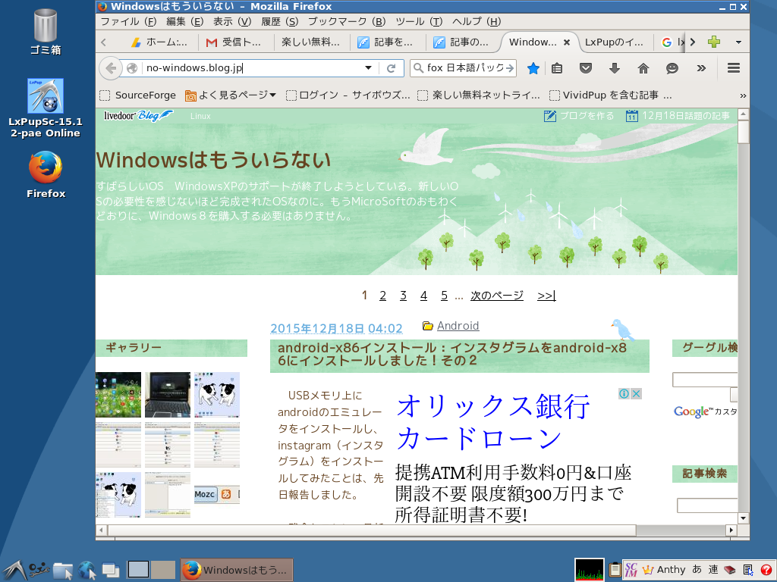Open the Firefox hamburger menu
The height and width of the screenshot is (582, 777).
[x=734, y=68]
